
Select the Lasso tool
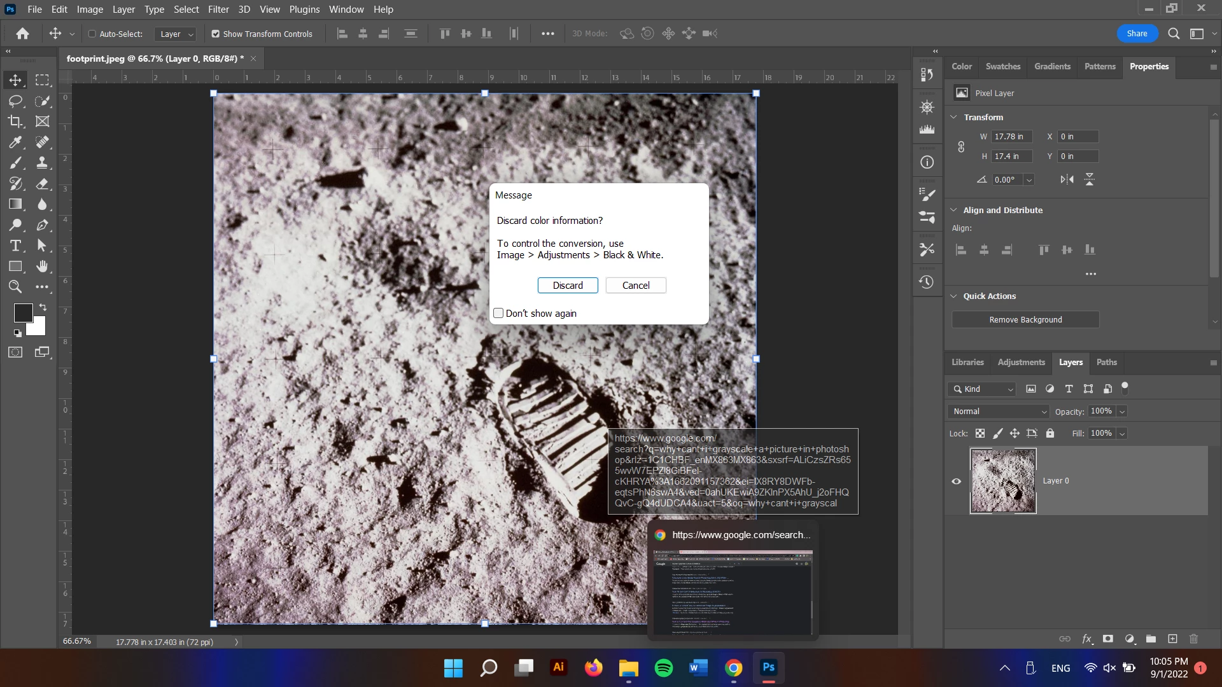pos(15,101)
